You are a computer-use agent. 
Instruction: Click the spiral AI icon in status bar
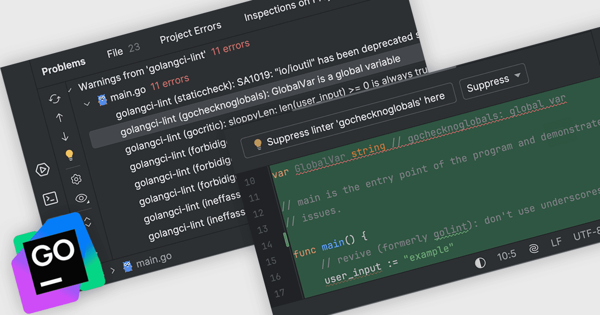[x=533, y=248]
